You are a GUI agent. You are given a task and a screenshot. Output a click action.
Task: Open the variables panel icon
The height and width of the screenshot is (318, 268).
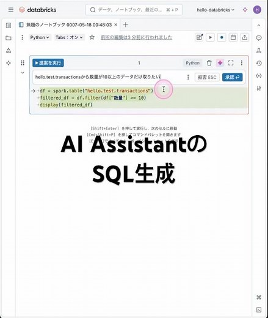point(259,76)
